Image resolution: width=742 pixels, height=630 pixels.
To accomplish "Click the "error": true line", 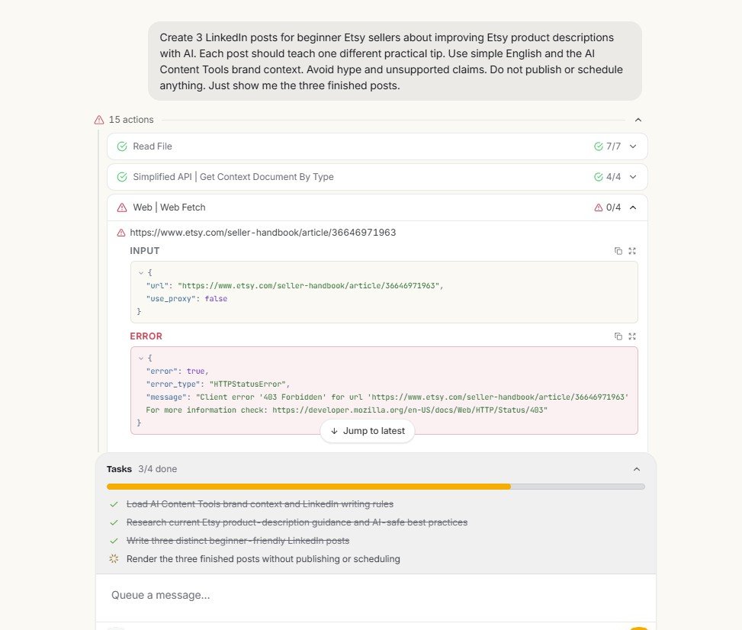I will pyautogui.click(x=177, y=371).
